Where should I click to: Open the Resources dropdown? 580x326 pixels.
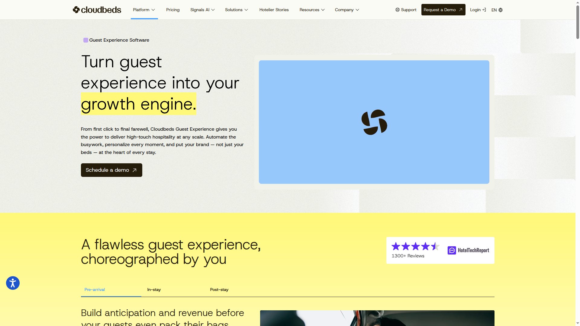coord(312,10)
